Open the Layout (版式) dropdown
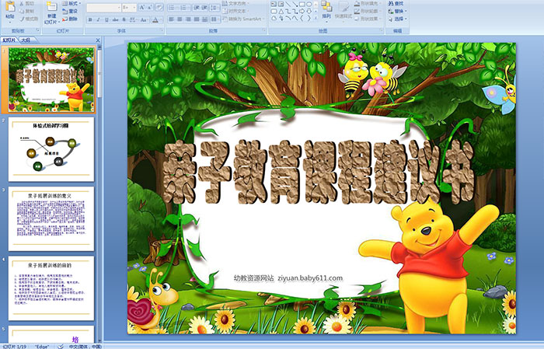The image size is (544, 349). [71, 3]
